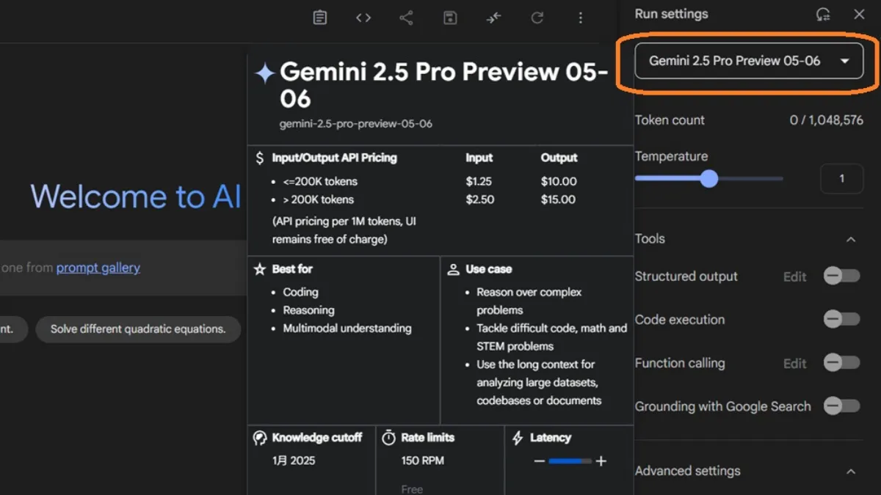Click the 'Reason over complex problems' item
The width and height of the screenshot is (881, 495).
click(529, 301)
